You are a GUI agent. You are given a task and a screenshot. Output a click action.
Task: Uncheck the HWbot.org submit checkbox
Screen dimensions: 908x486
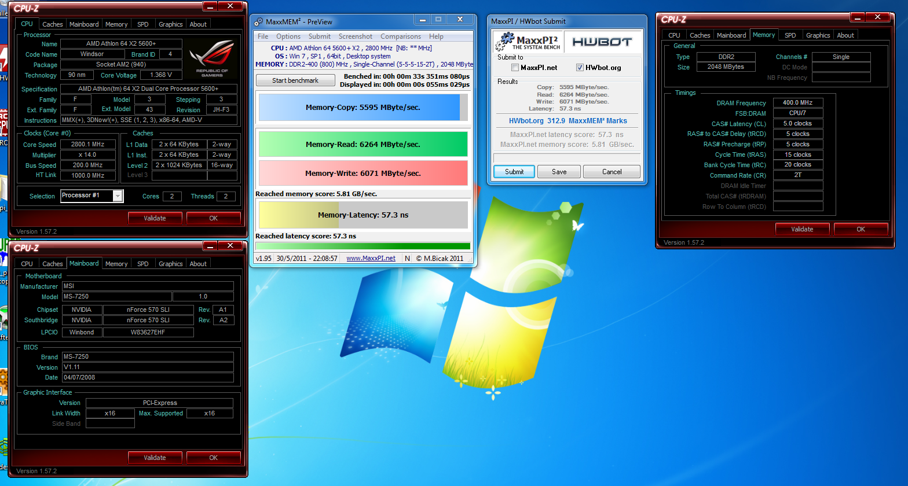click(x=580, y=68)
